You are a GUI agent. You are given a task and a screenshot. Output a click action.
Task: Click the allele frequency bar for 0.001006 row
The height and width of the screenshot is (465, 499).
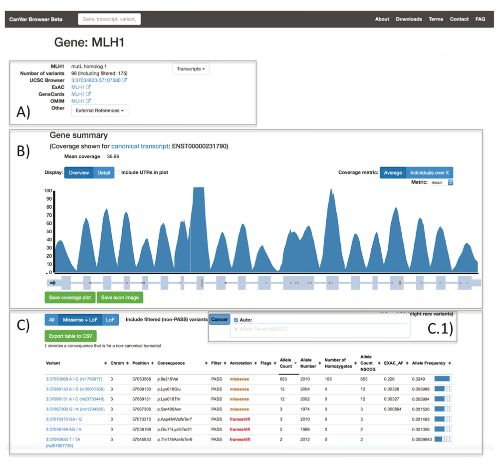click(443, 429)
